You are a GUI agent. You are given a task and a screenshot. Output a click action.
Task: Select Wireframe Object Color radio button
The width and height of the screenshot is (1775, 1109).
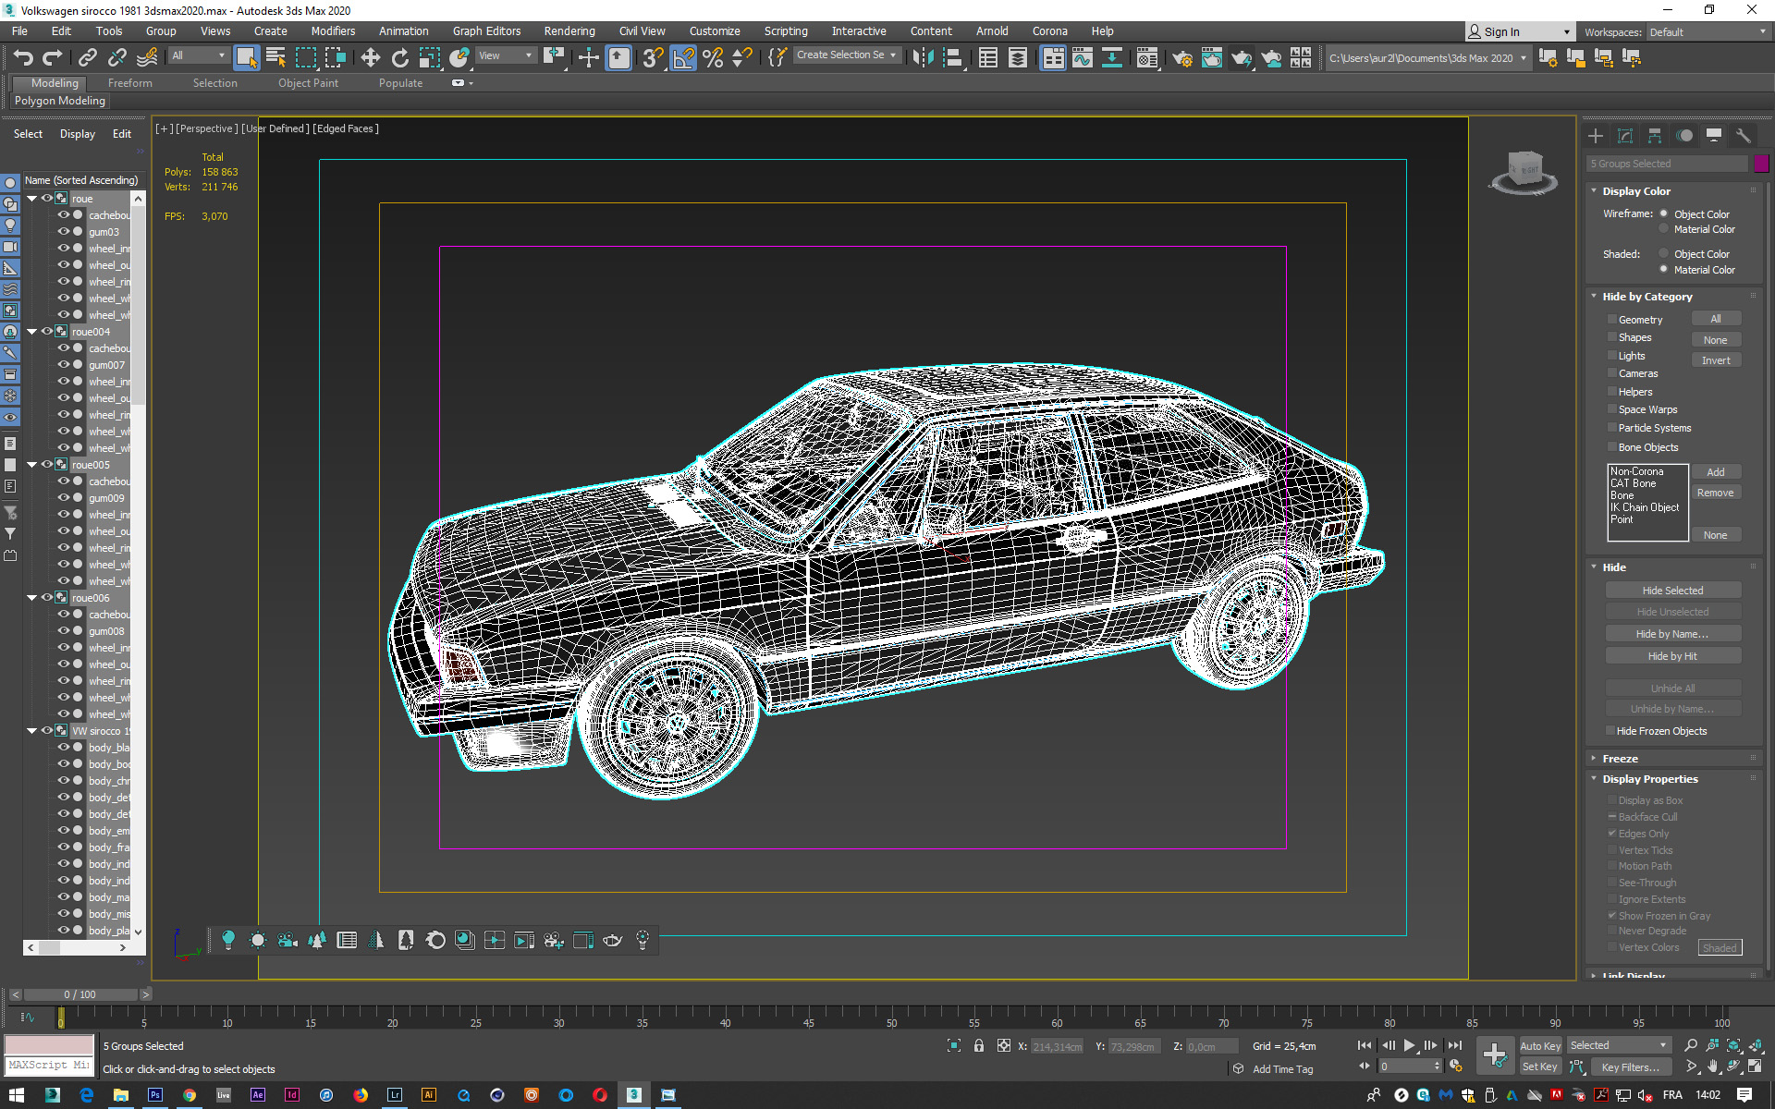(x=1663, y=213)
